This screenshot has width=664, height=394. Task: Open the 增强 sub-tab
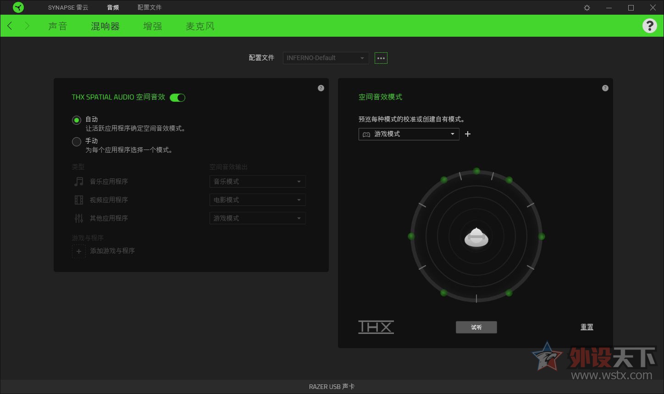coord(153,26)
